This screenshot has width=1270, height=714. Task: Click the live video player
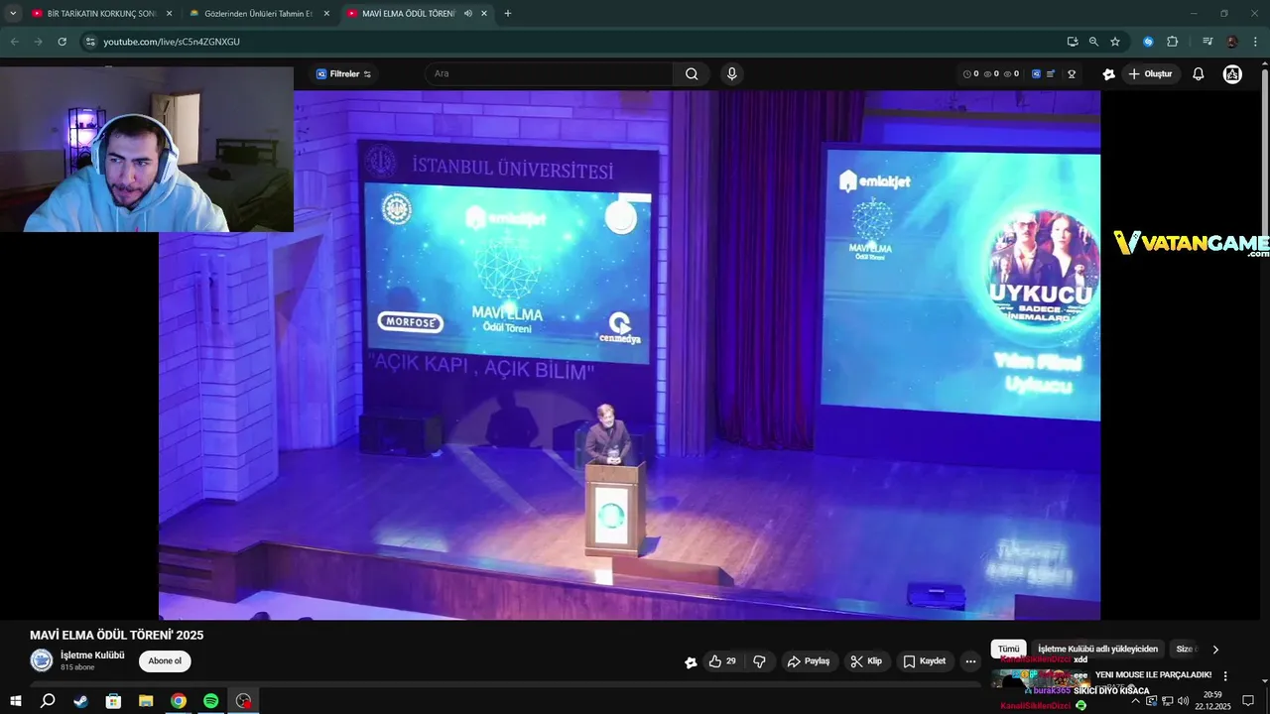coord(629,355)
